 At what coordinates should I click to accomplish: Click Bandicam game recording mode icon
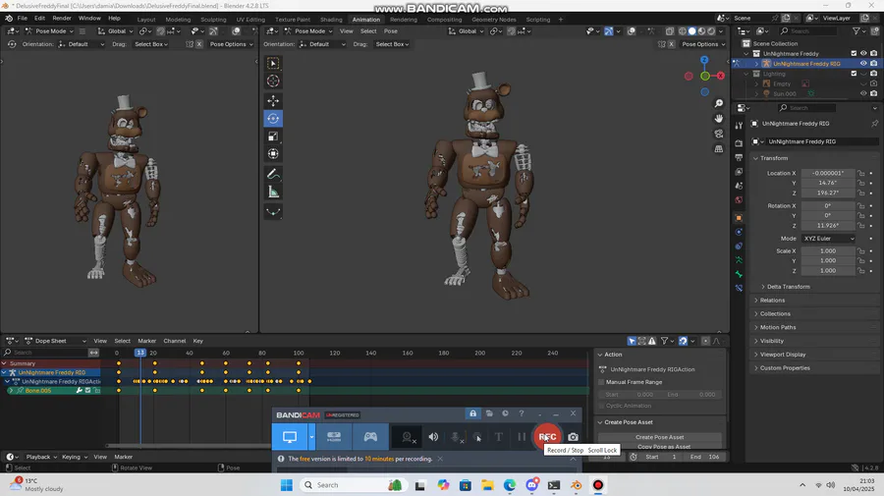(x=370, y=437)
